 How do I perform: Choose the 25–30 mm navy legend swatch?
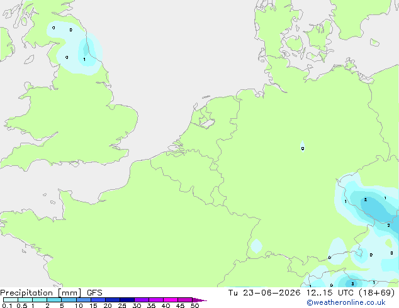click(x=126, y=300)
